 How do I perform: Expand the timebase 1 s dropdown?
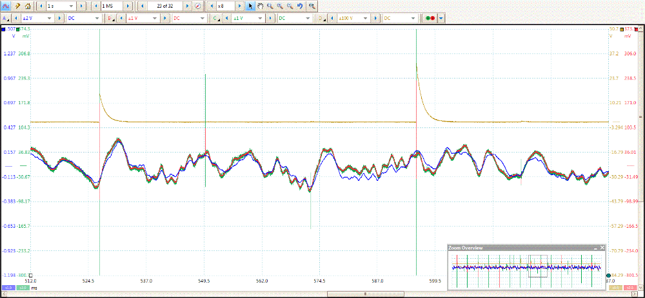[70, 5]
